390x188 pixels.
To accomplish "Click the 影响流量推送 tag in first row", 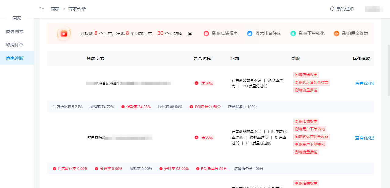I will (306, 90).
